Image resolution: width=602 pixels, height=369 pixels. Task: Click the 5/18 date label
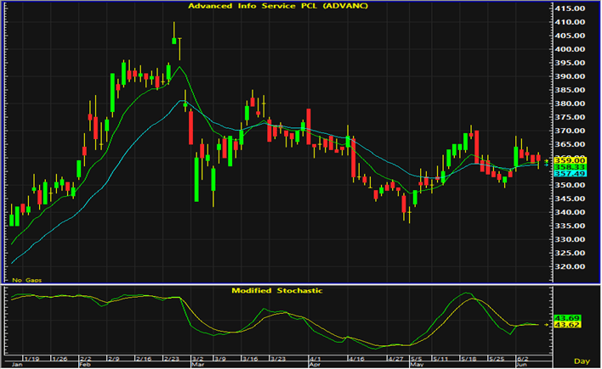[x=469, y=359]
